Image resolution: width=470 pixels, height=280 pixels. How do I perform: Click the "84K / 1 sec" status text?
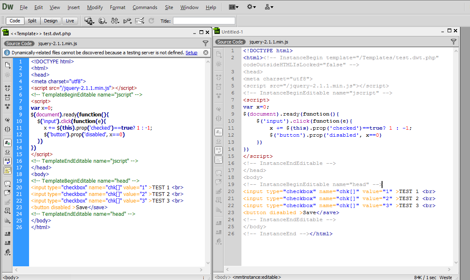pos(425,278)
